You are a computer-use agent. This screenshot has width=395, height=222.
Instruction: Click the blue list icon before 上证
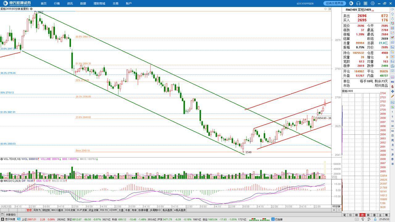tap(19, 219)
